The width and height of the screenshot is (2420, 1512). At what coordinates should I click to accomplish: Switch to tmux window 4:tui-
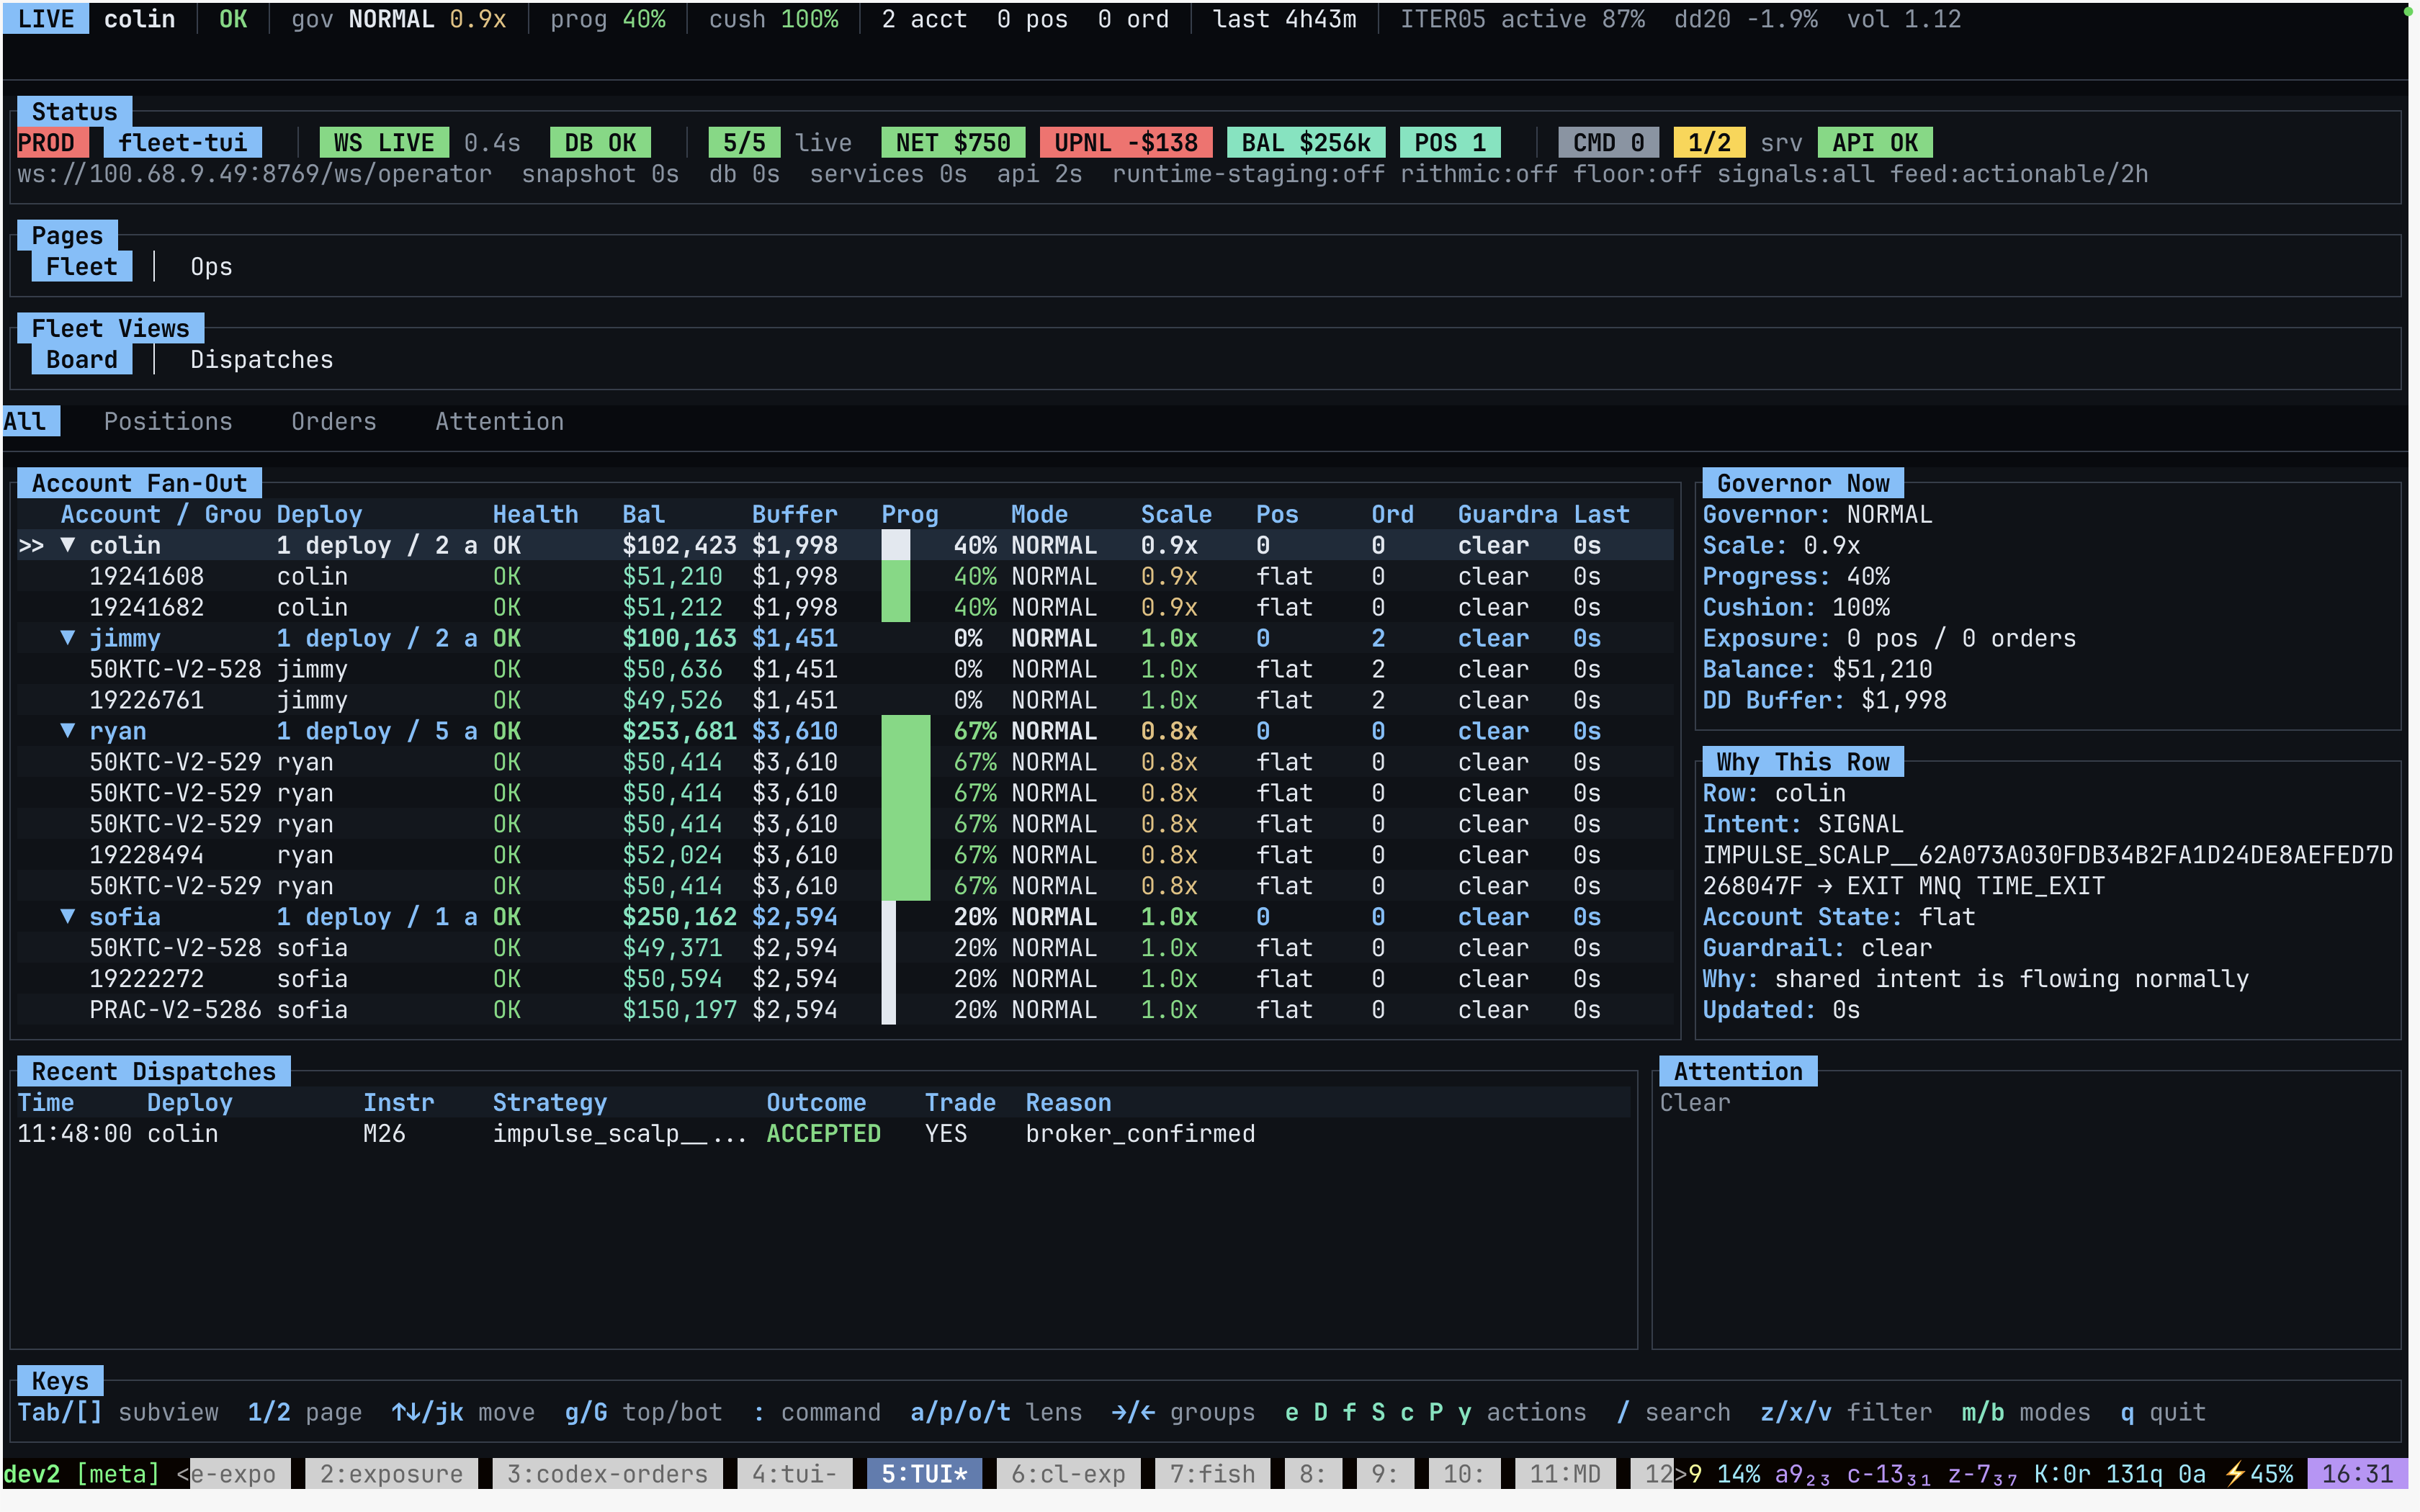pos(794,1474)
